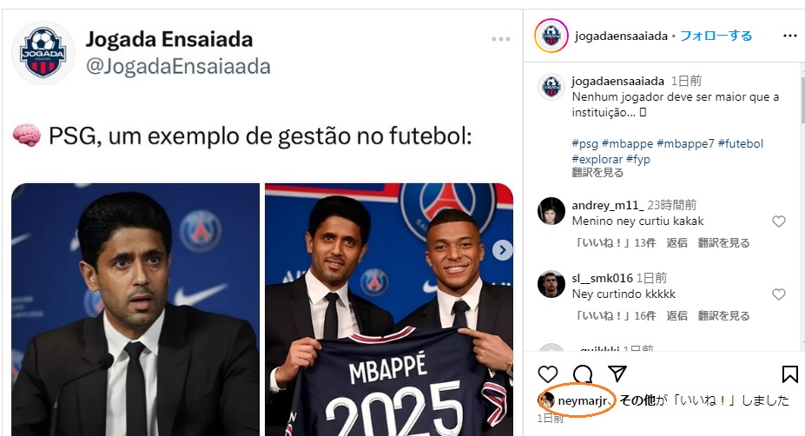
Task: Translate the caption via 翻訳を見る
Action: (597, 173)
